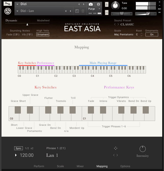Toggle Ornaments On switch
164x171 pixels.
[152, 35]
